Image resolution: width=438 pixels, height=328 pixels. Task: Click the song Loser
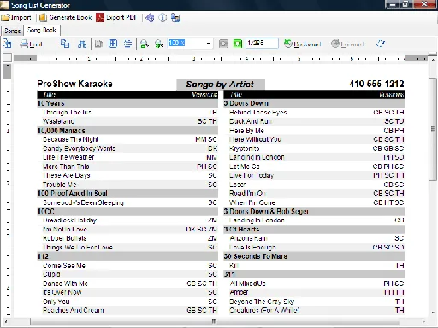tap(237, 184)
